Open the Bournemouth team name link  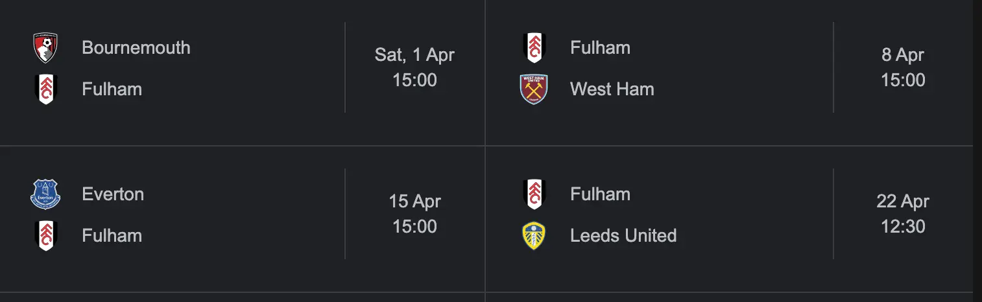pyautogui.click(x=136, y=48)
